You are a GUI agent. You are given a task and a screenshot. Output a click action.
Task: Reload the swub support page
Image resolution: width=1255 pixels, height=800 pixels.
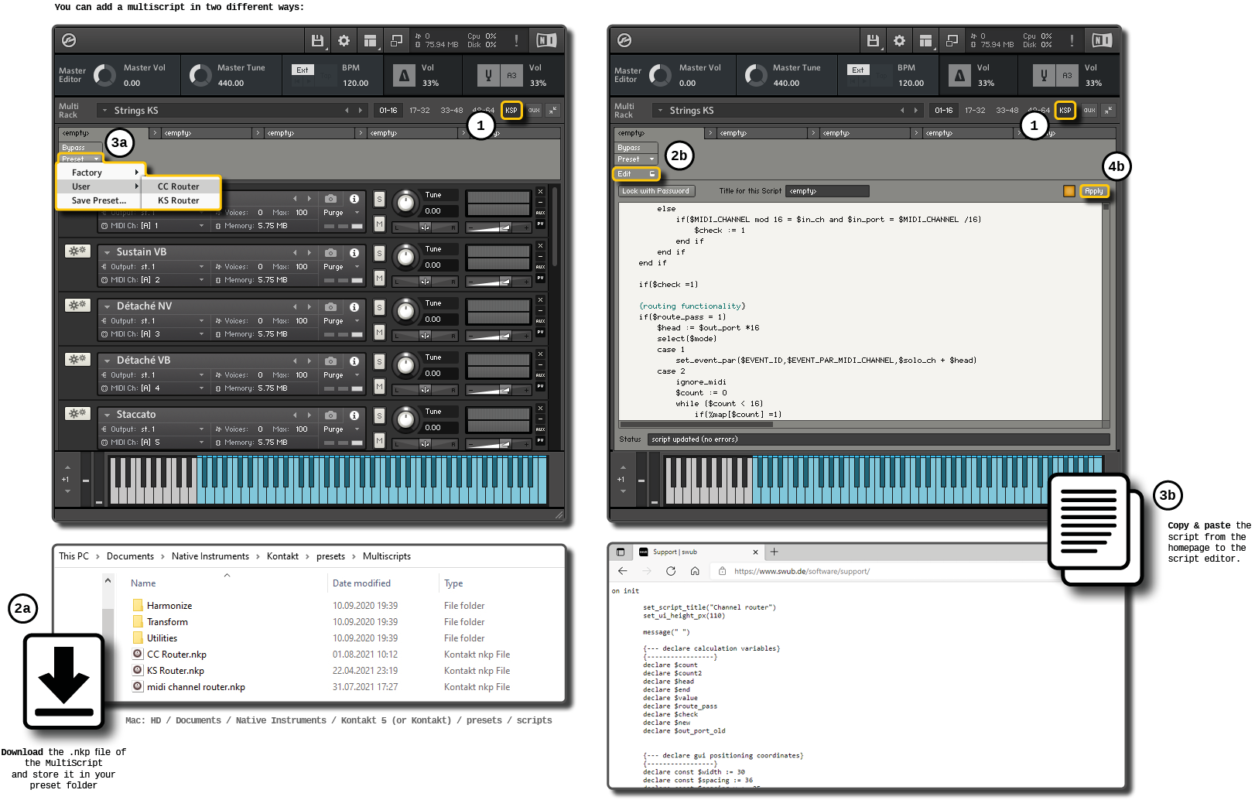[671, 571]
